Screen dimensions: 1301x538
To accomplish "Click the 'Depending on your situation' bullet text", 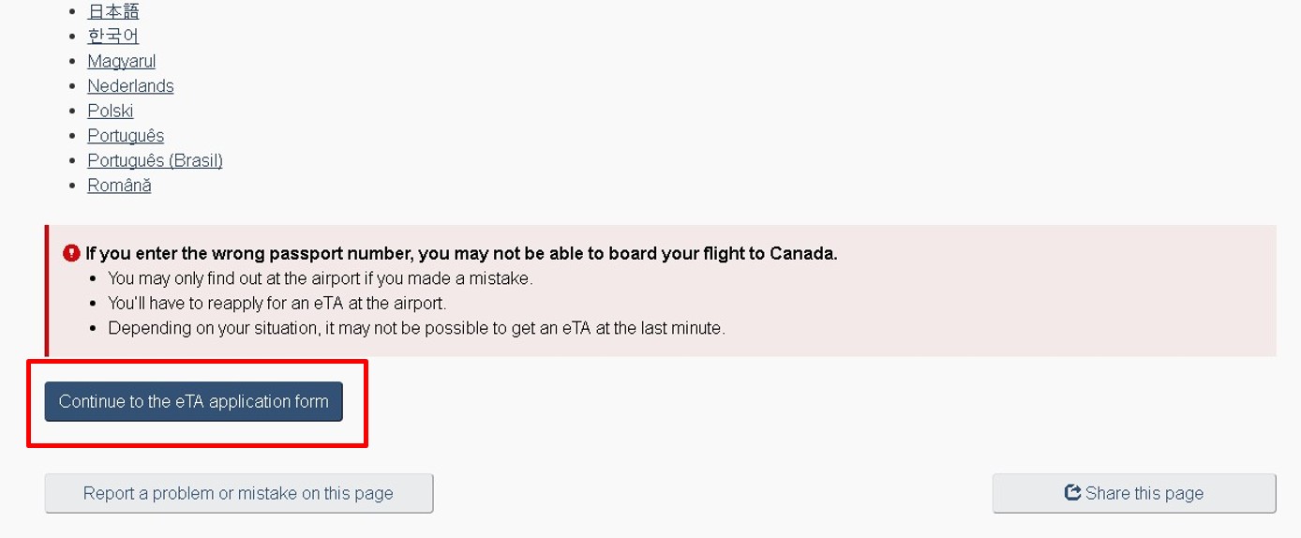I will click(416, 328).
